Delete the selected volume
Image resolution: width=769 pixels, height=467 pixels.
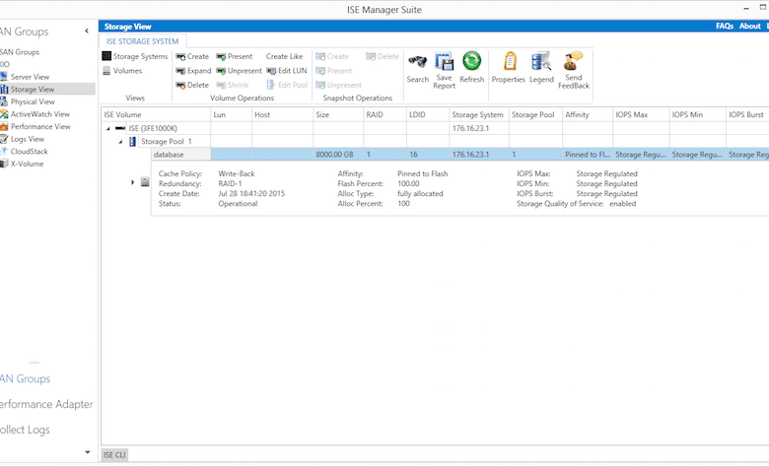tap(192, 85)
